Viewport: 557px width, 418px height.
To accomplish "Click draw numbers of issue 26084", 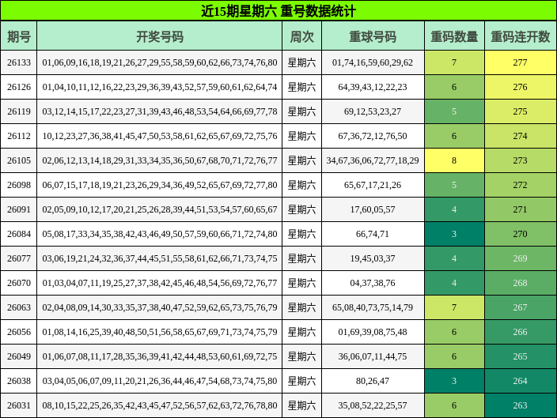I will 160,234.
